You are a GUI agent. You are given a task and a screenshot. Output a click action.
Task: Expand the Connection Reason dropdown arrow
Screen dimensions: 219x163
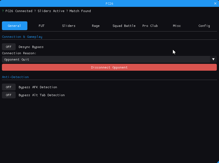213,59
